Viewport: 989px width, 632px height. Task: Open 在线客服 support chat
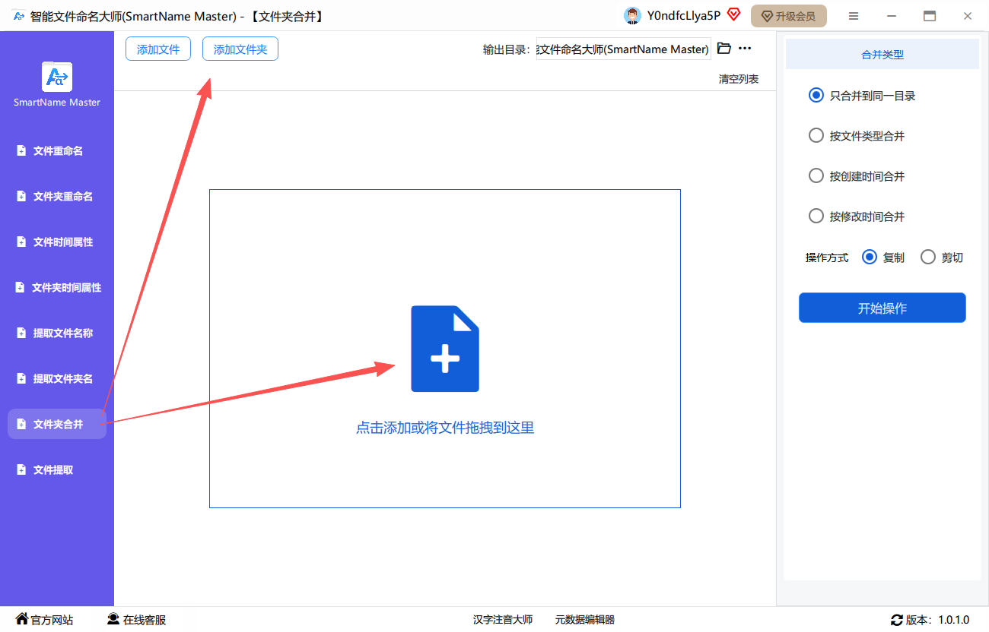coord(136,620)
